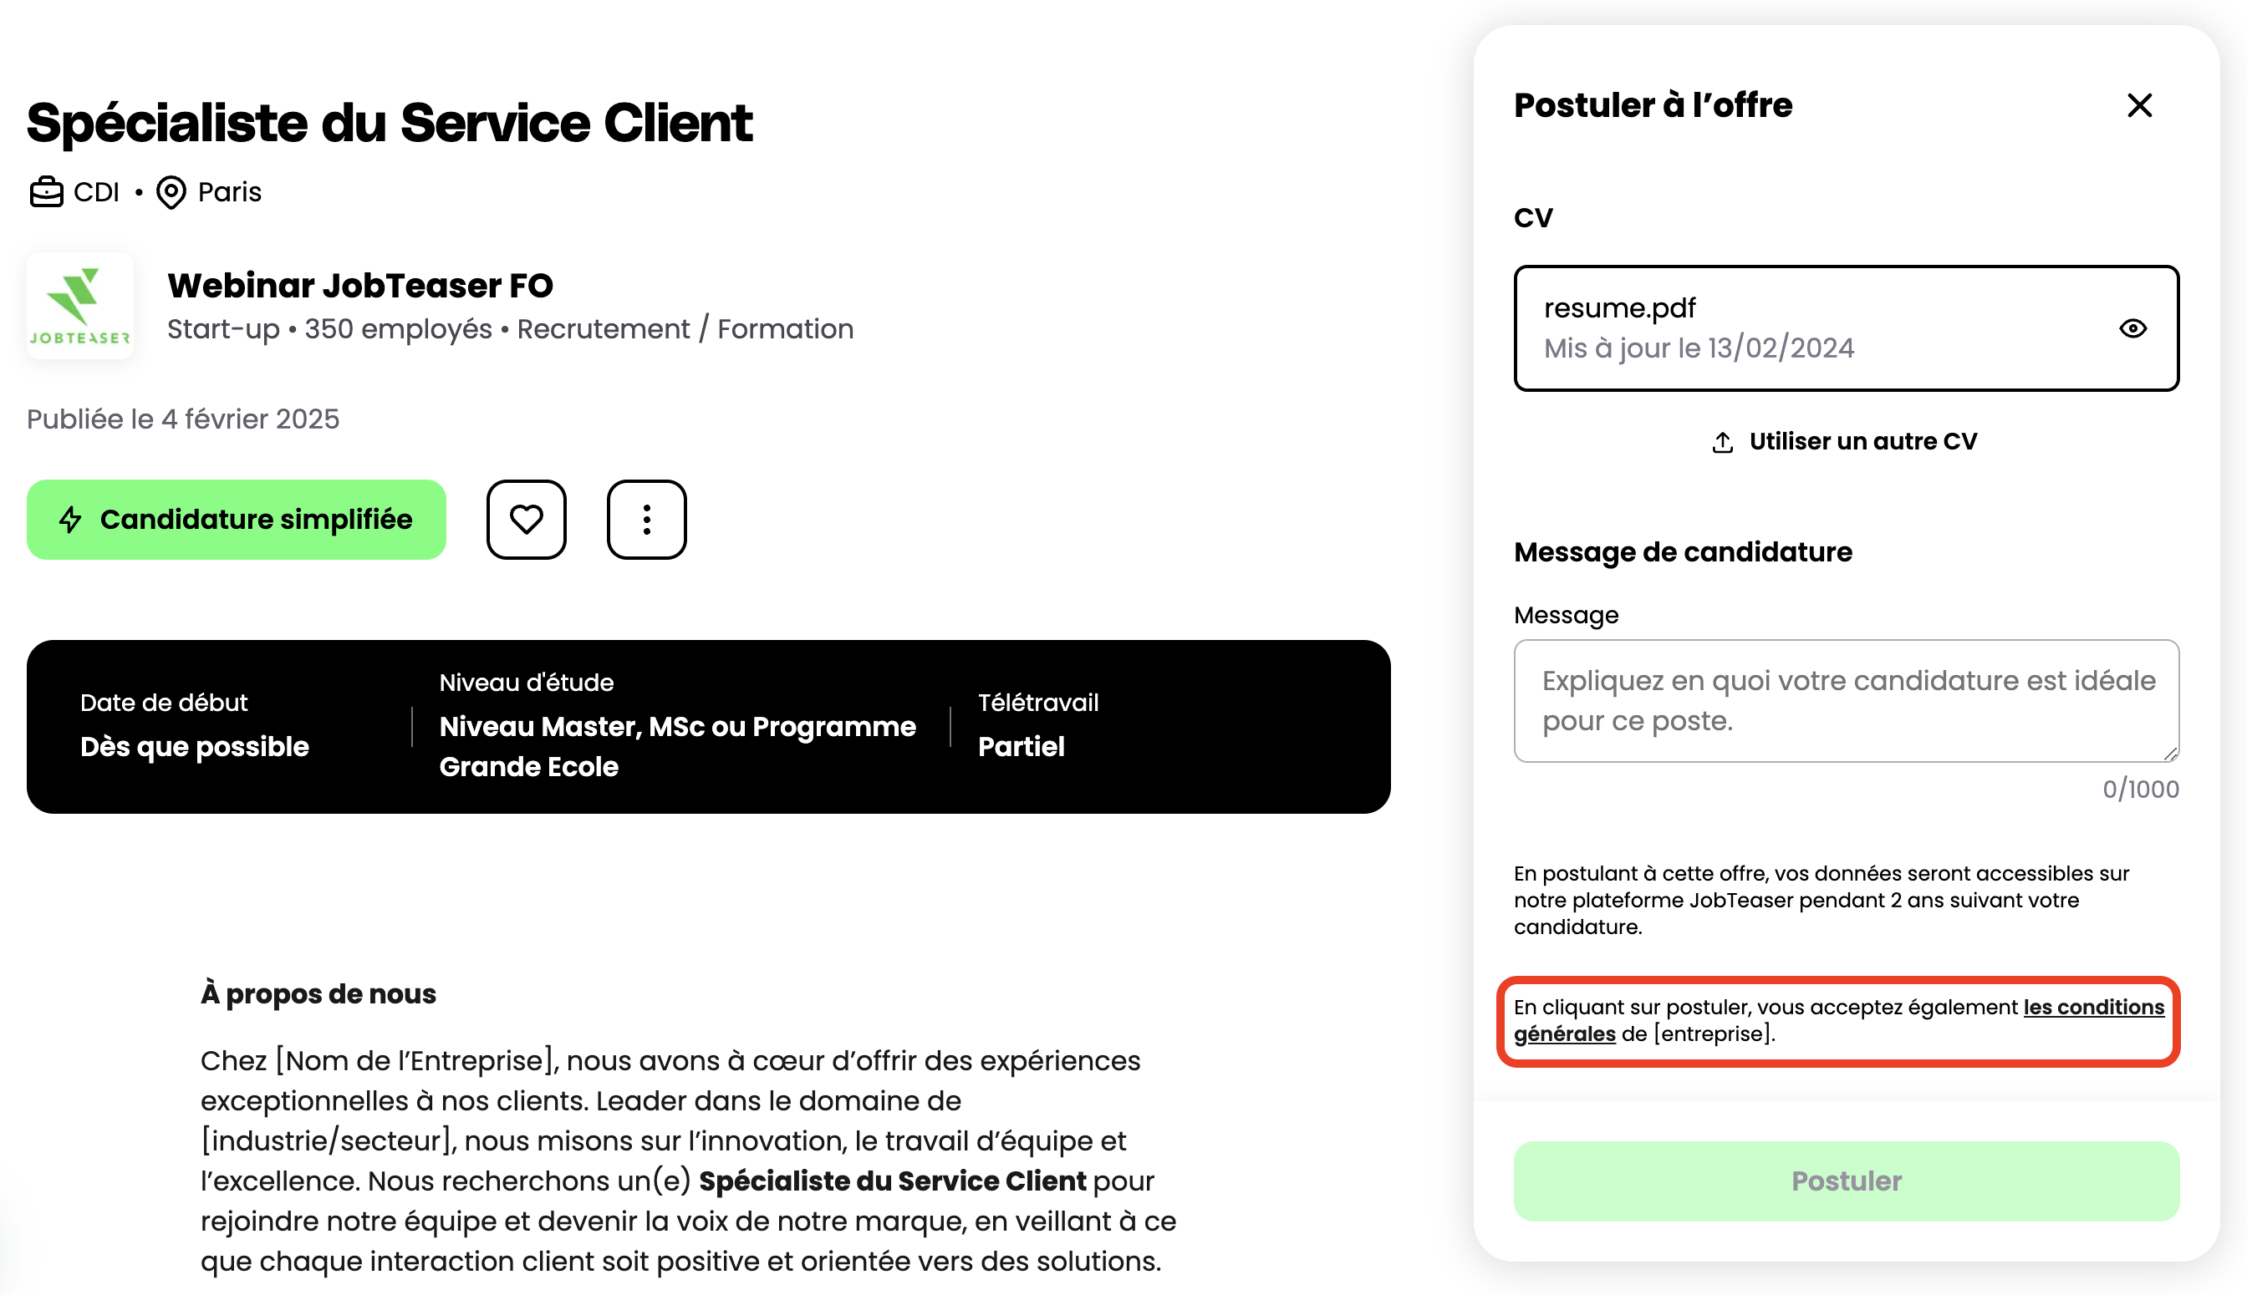Image resolution: width=2247 pixels, height=1295 pixels.
Task: Close the Postuler à l'offre panel
Action: tap(2139, 105)
